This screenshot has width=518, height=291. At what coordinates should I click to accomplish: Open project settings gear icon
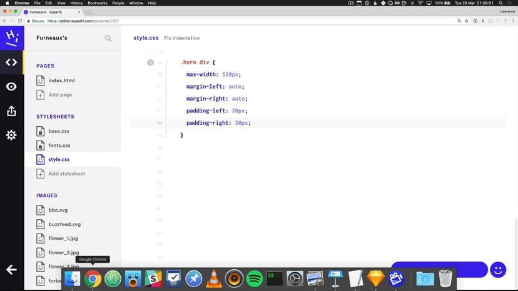click(11, 135)
